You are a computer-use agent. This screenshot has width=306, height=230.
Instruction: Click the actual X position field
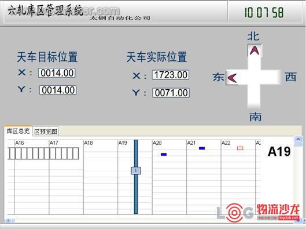point(171,75)
